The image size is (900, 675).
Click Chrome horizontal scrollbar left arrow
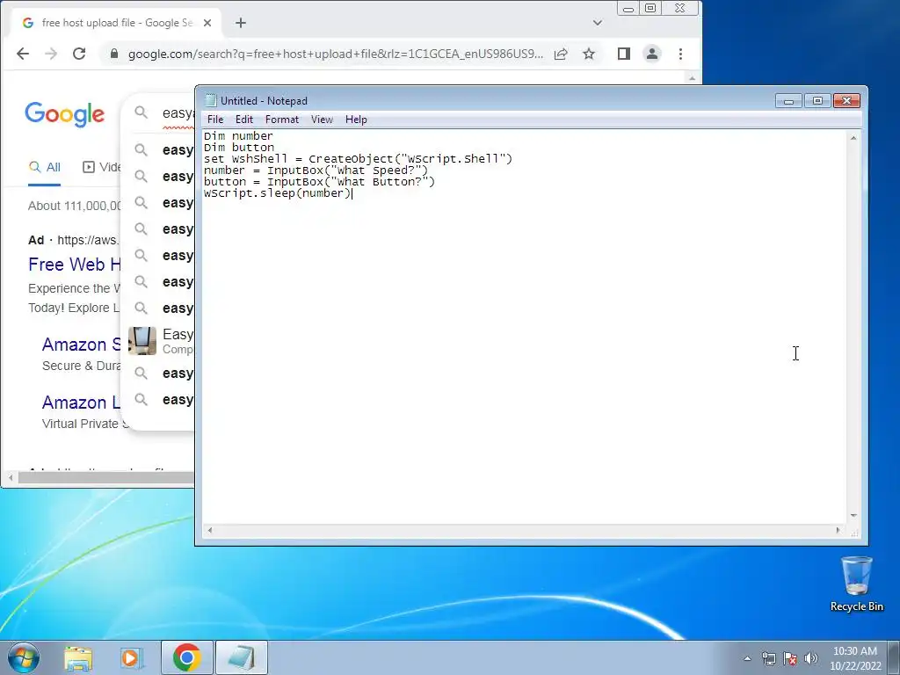(x=11, y=477)
